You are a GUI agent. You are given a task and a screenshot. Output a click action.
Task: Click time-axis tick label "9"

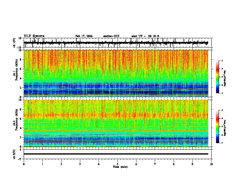pyautogui.click(x=192, y=164)
